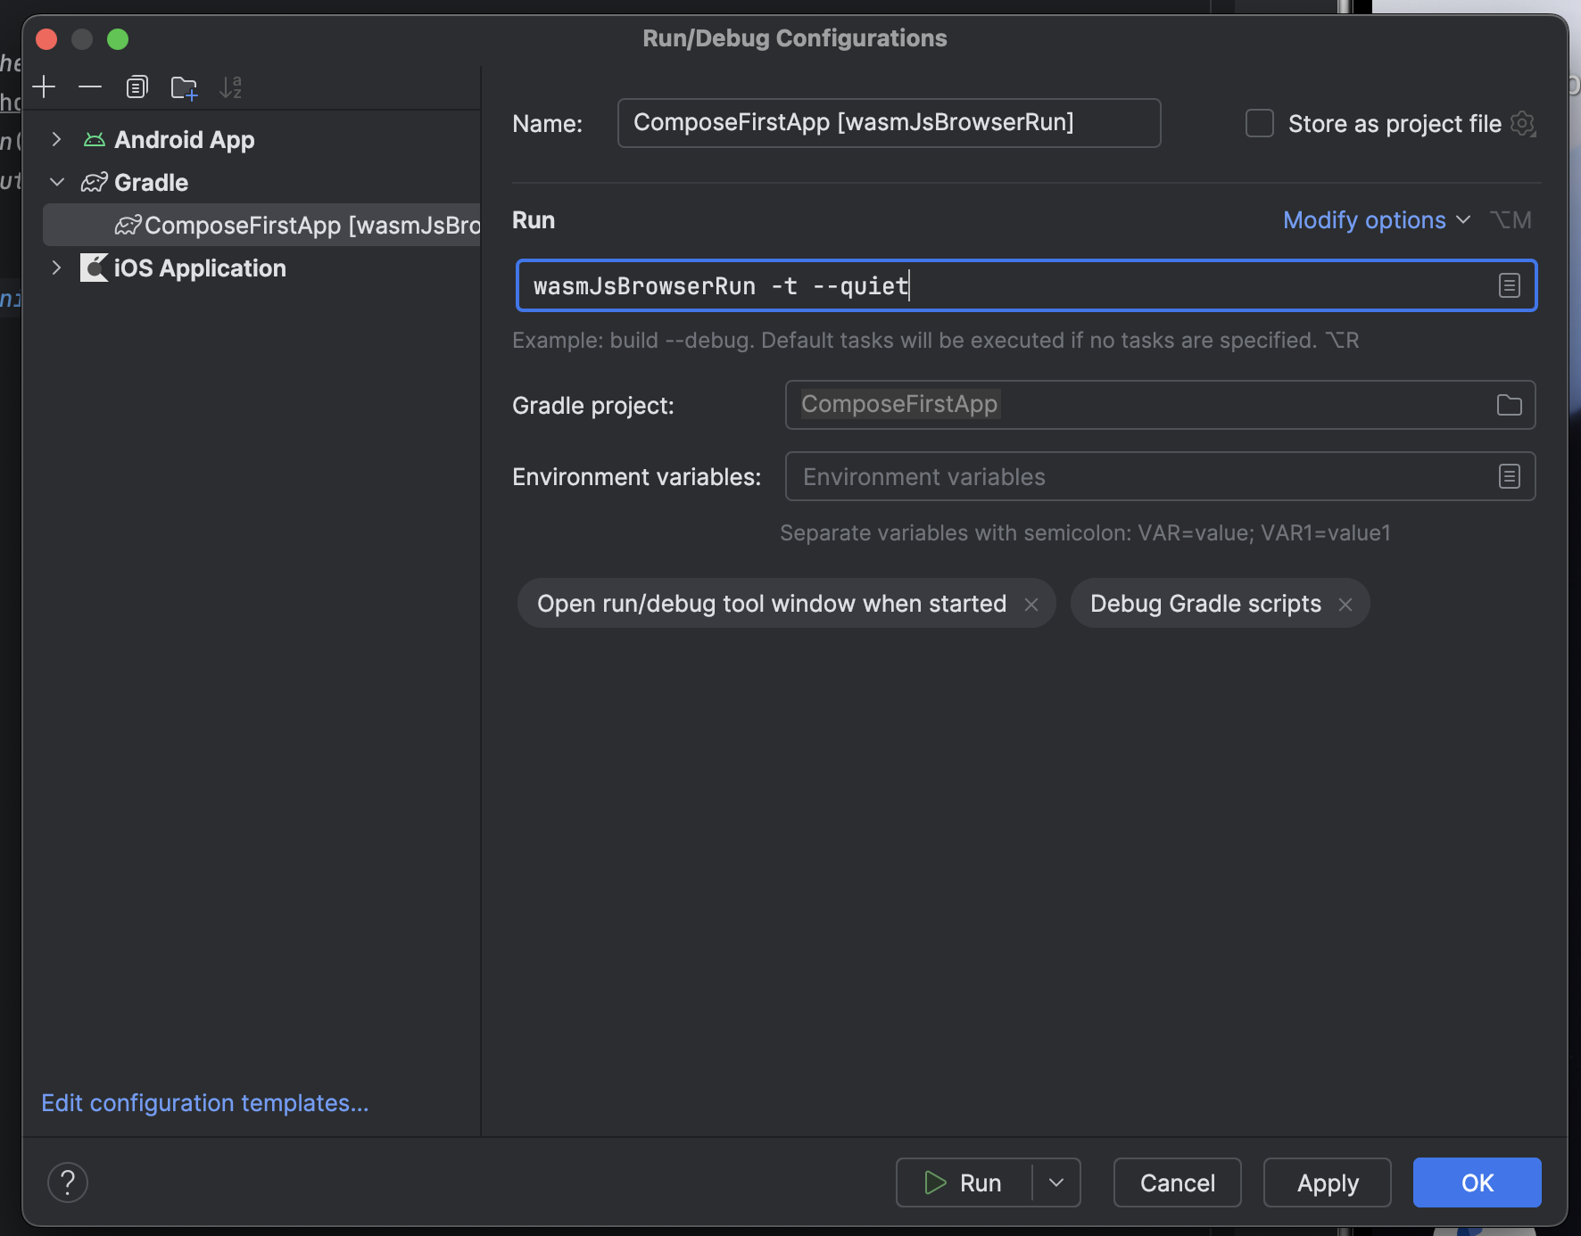Remove the selected configuration
Viewport: 1581px width, 1236px height.
[x=90, y=87]
